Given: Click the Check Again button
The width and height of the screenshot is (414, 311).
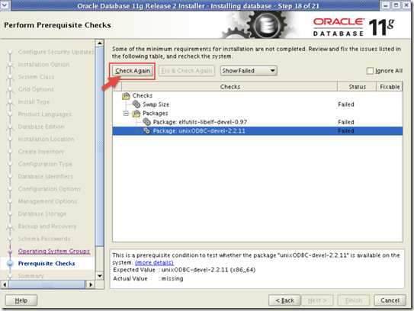Looking at the screenshot, I should (132, 71).
